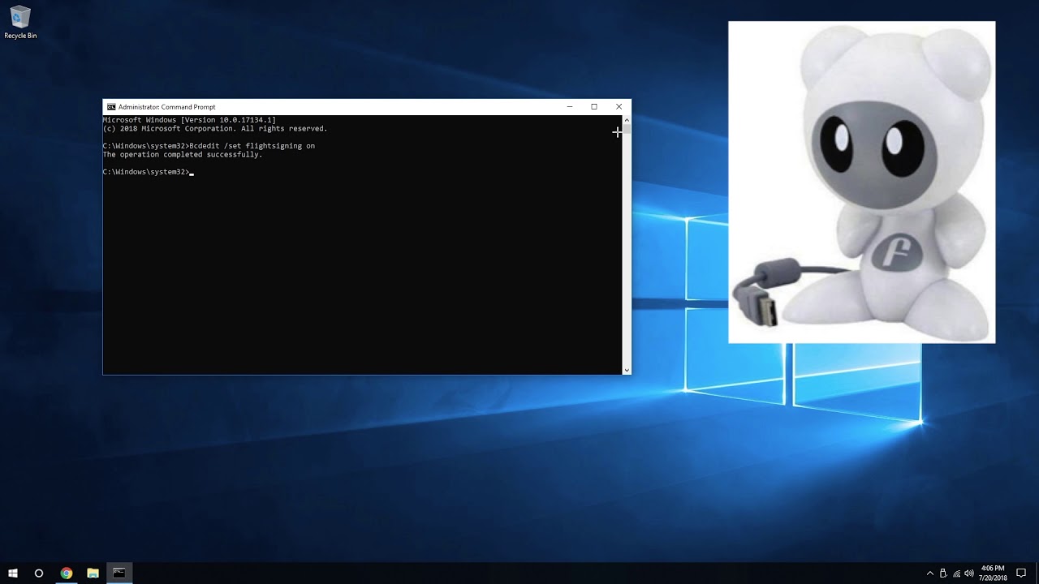1039x584 pixels.
Task: Click the Command Prompt title bar system icon
Action: [x=111, y=107]
